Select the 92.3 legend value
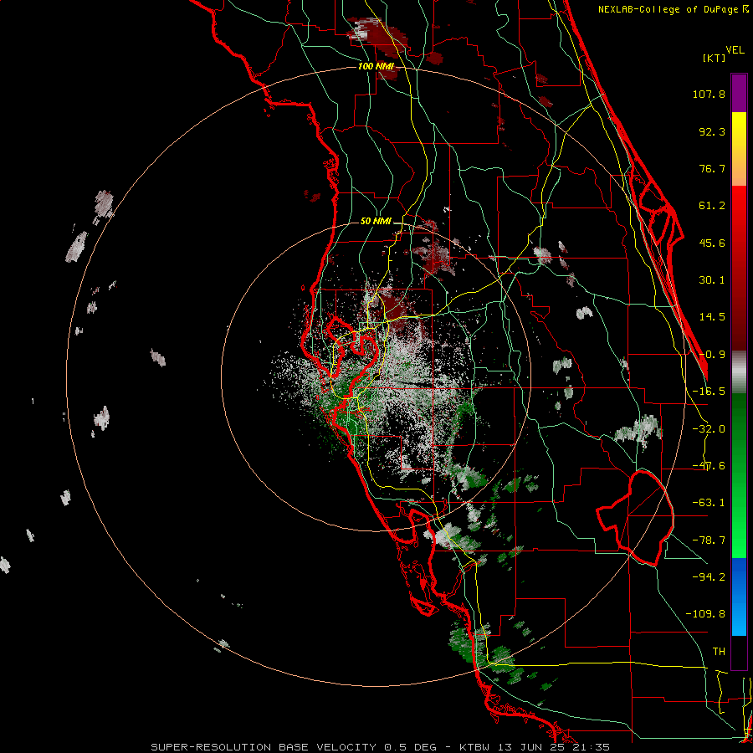This screenshot has height=753, width=753. 712,131
